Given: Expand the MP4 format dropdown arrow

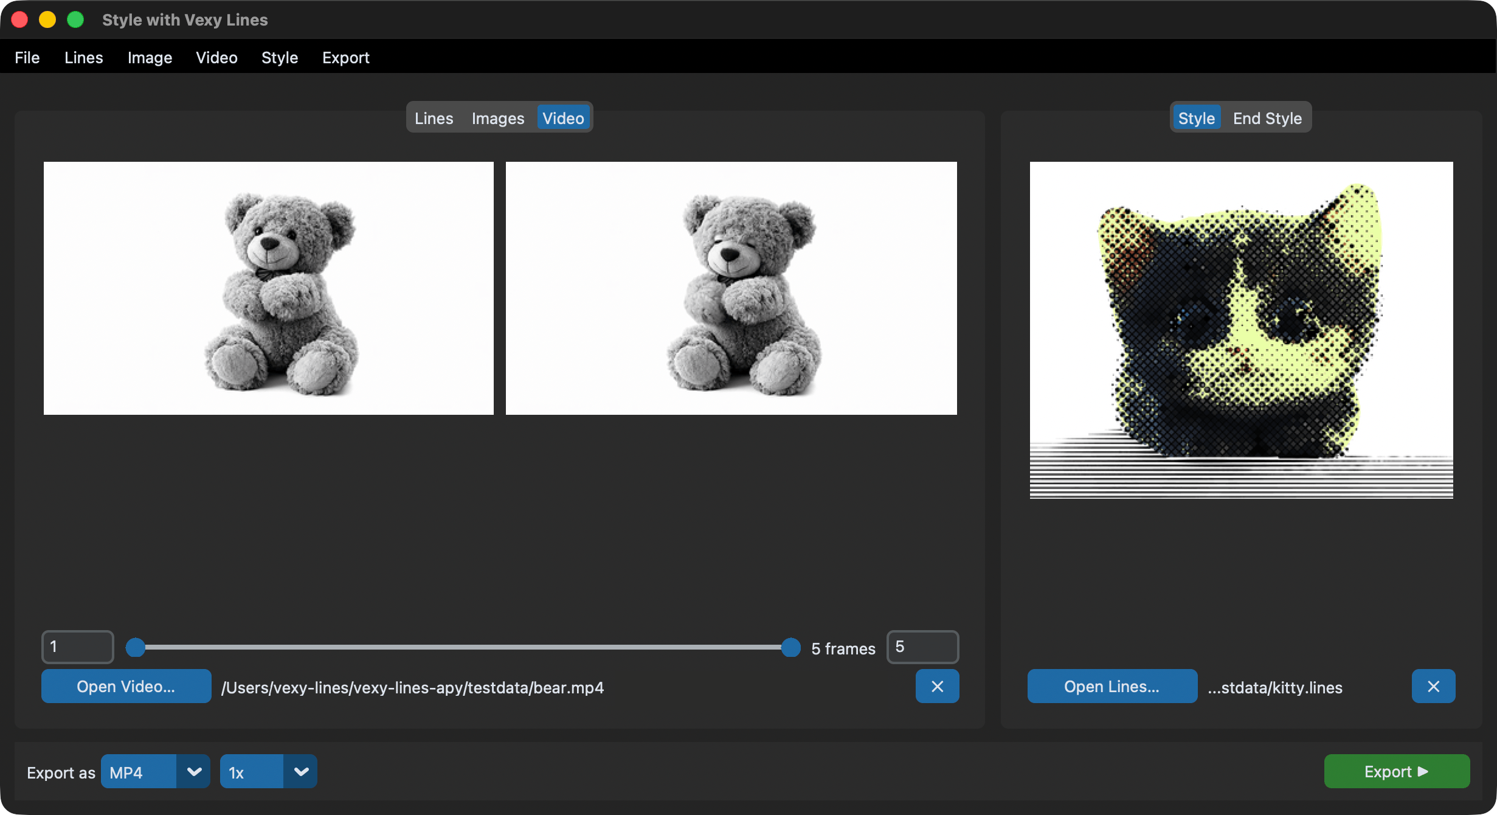Looking at the screenshot, I should pyautogui.click(x=194, y=771).
